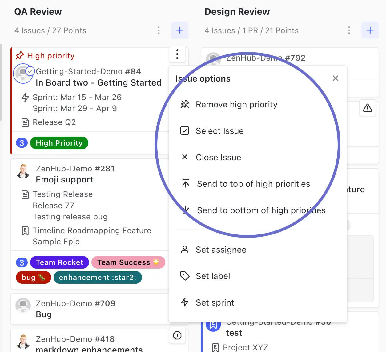Open the markdown enhancements issue

pos(89,349)
